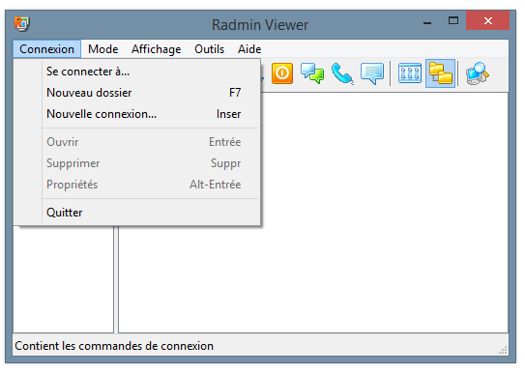Toggle the folder tree toolbar button
The width and height of the screenshot is (525, 373).
(x=440, y=73)
